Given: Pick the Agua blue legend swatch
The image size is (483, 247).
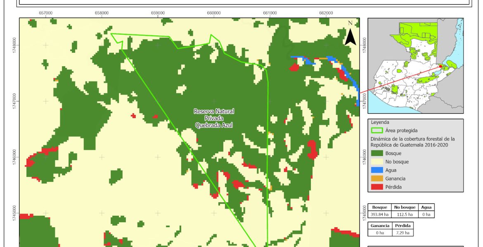Looking at the screenshot, I should 377,170.
